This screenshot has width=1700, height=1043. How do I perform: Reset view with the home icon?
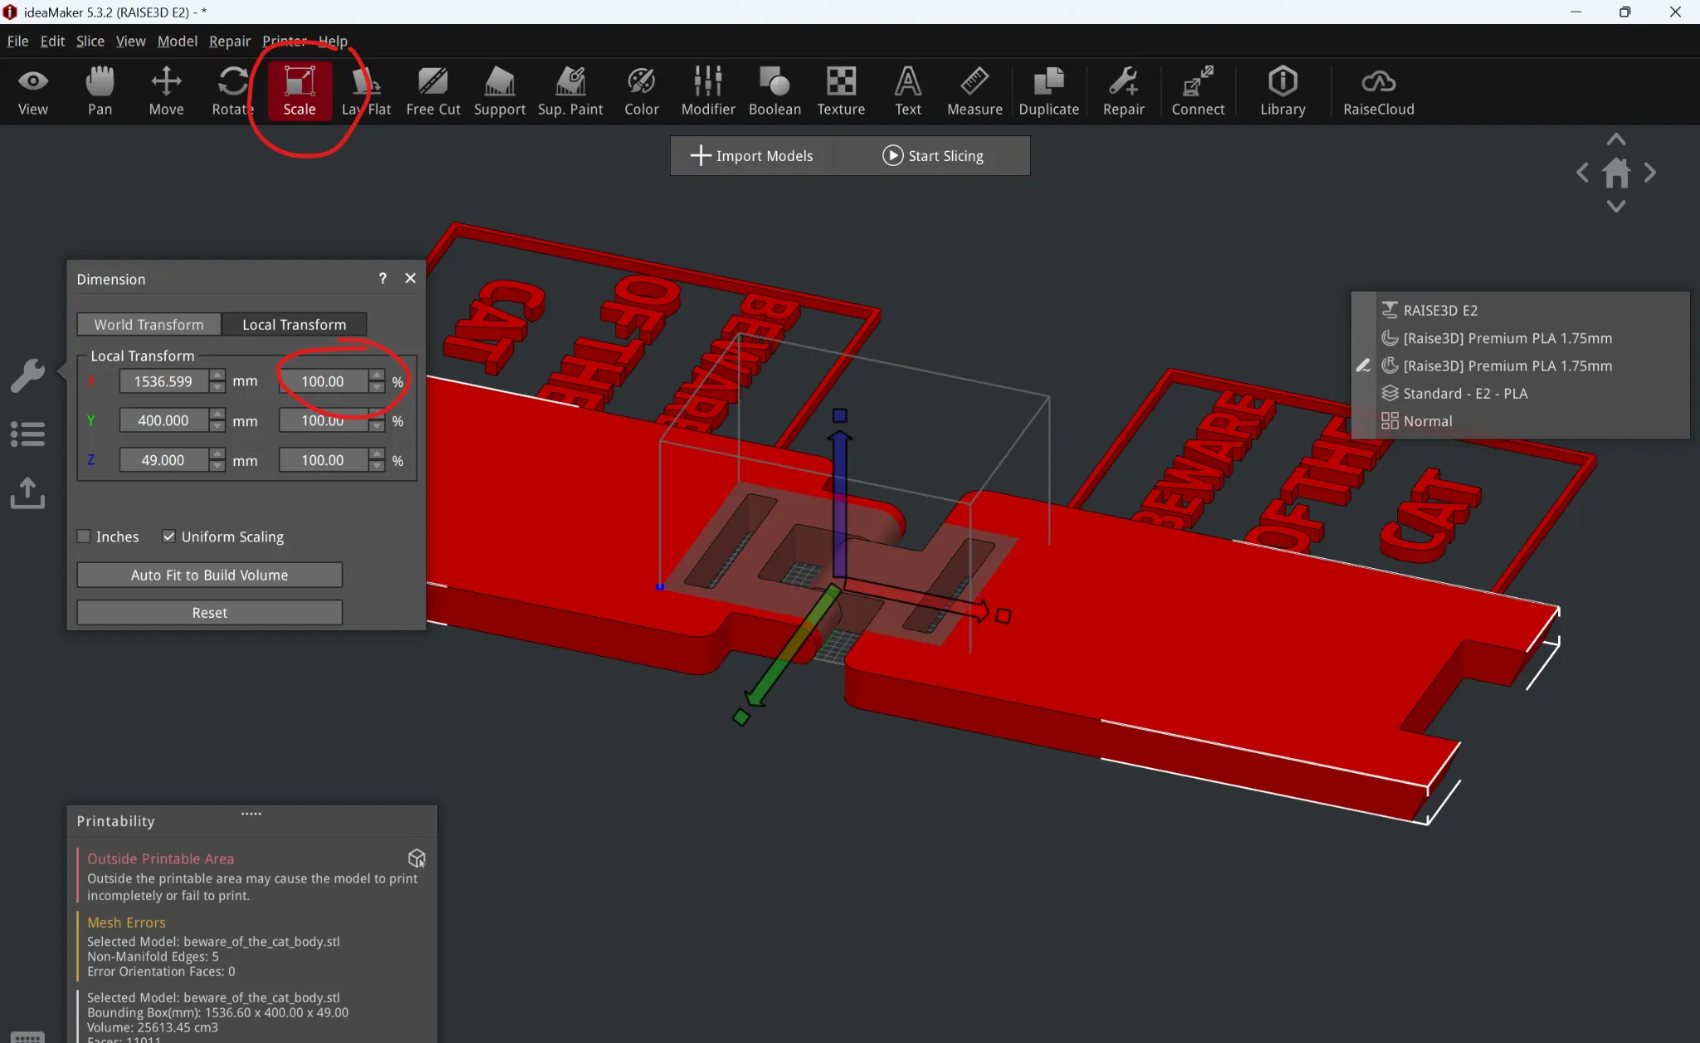[1616, 173]
